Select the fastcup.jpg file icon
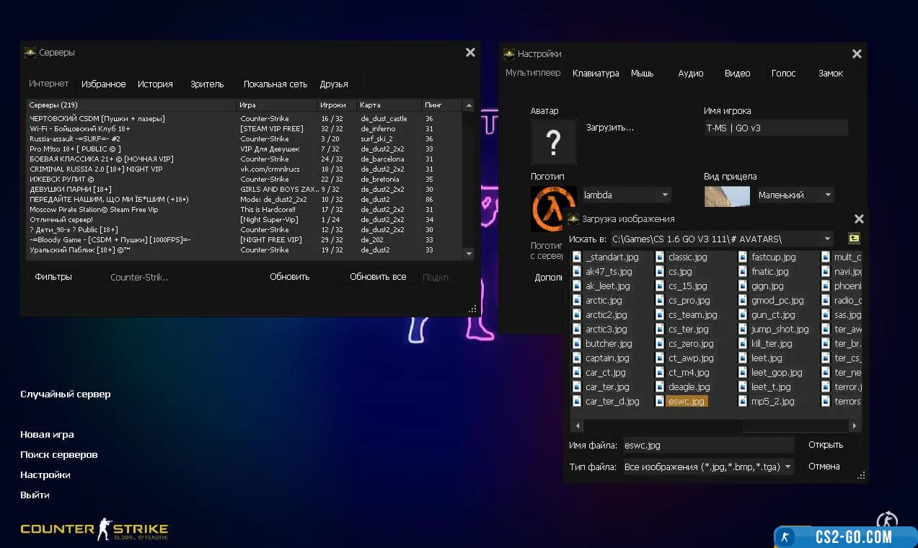The height and width of the screenshot is (548, 918). 743,257
